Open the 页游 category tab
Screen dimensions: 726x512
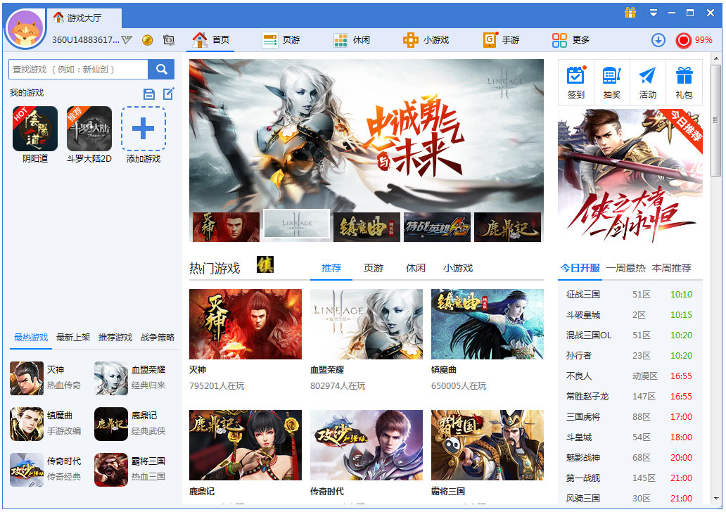[281, 40]
